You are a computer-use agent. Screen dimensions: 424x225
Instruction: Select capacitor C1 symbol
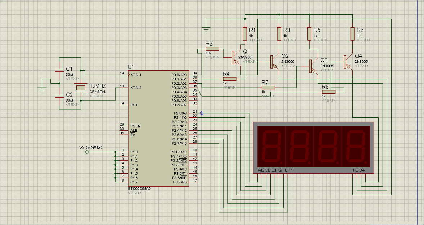tap(59, 71)
